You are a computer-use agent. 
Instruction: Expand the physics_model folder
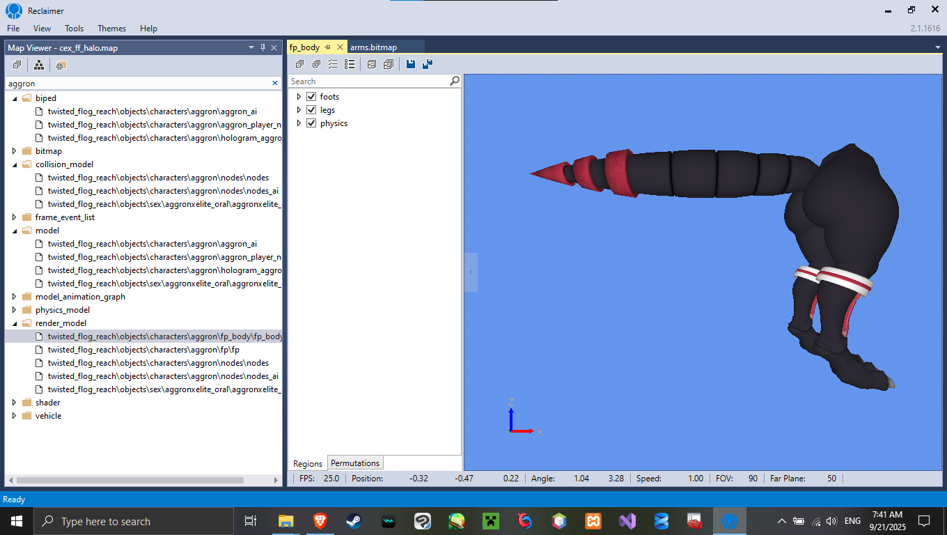tap(15, 310)
